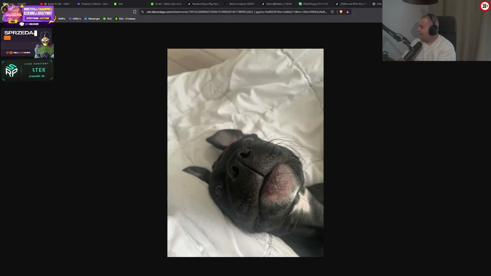Viewport: 491px width, 276px height.
Task: Open site information icon in address bar
Action: click(x=142, y=12)
